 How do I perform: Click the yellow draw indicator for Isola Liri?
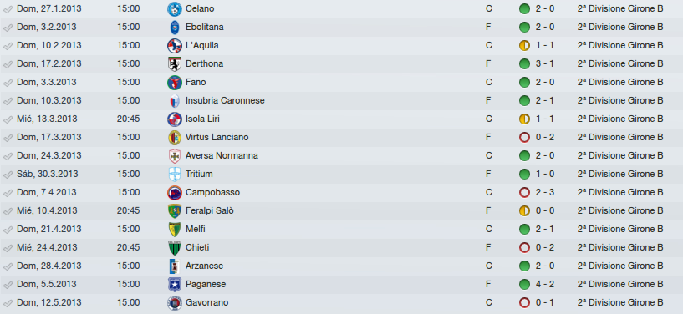click(524, 119)
